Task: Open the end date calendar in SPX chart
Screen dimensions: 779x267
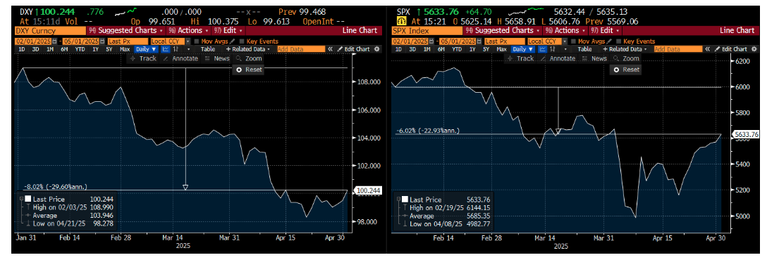Action: (479, 41)
